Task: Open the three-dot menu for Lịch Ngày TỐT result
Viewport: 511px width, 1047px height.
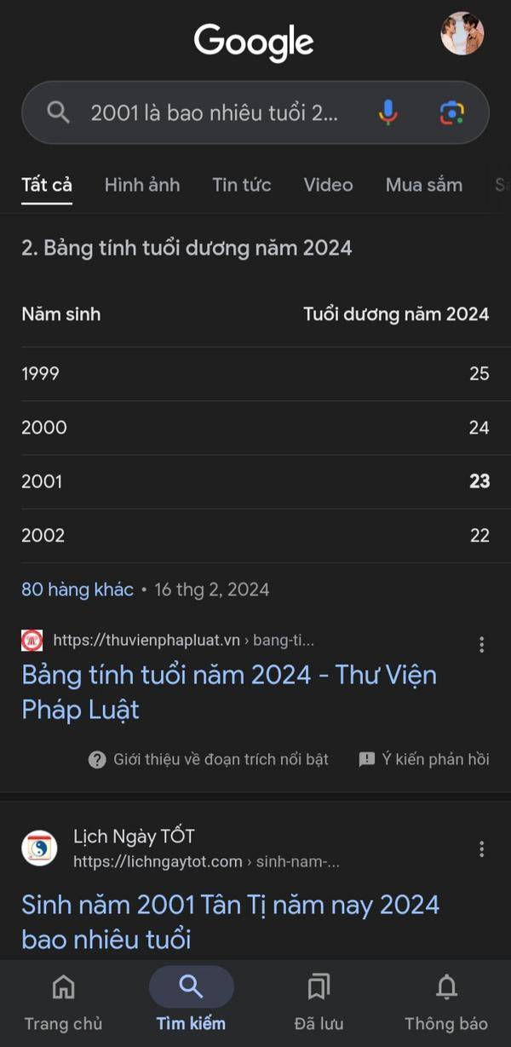Action: tap(481, 849)
